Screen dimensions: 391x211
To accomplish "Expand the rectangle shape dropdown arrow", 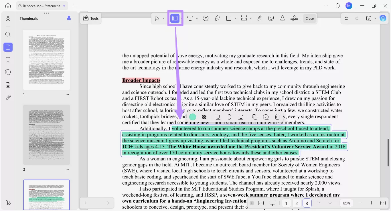I will pos(235,18).
